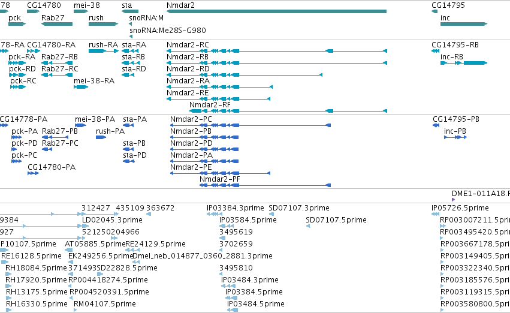This screenshot has height=313, width=510.
Task: Select the SD07107.5prime EST label
Action: (336, 220)
